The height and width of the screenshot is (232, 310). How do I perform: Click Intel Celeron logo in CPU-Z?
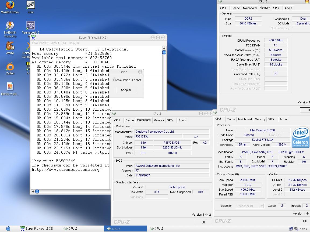point(301,137)
